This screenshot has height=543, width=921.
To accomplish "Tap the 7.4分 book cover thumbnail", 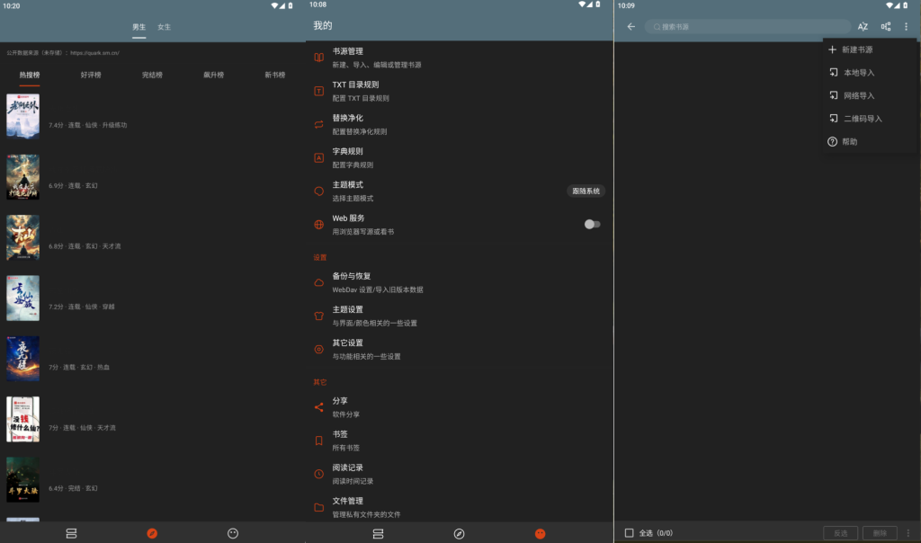I will 22,117.
